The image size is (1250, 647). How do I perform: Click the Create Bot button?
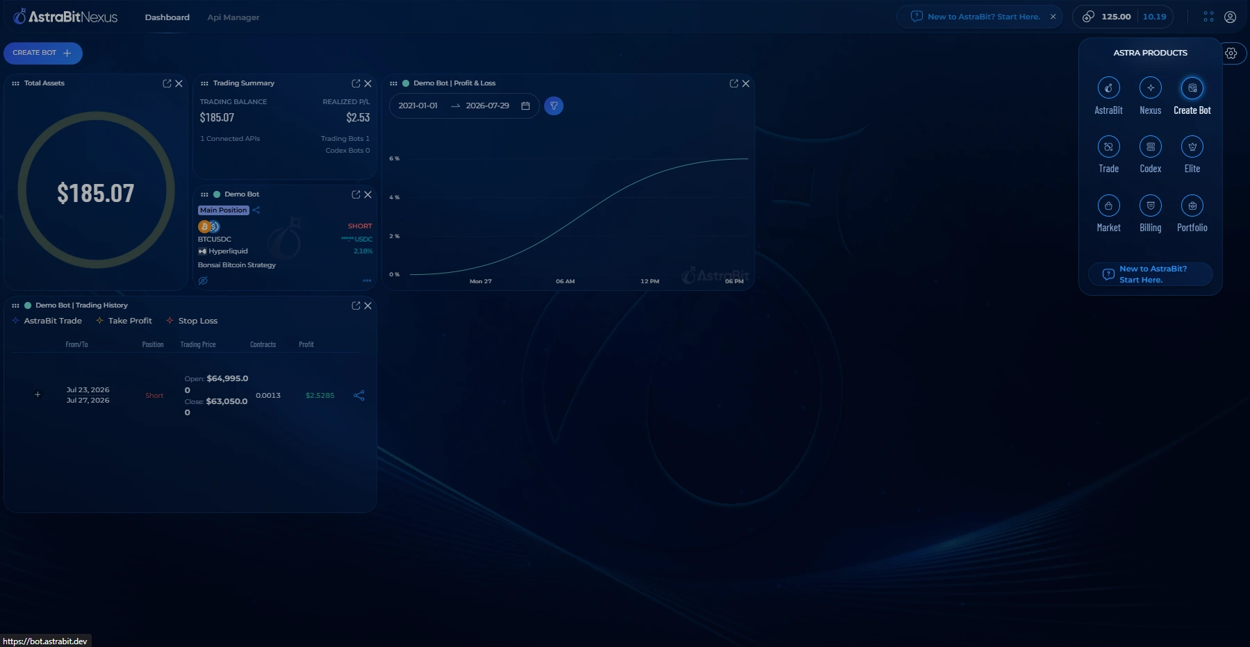43,53
